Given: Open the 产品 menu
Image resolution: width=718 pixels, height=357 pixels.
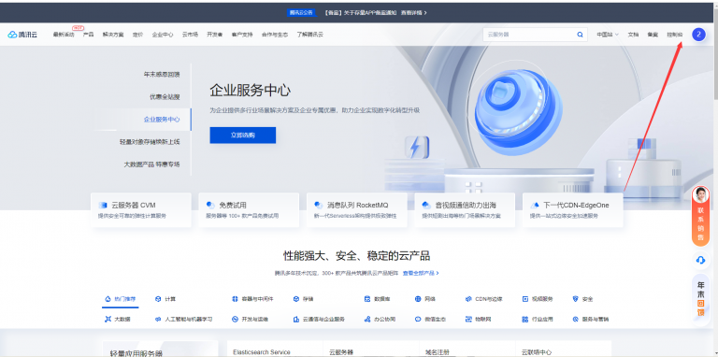Looking at the screenshot, I should click(x=89, y=35).
